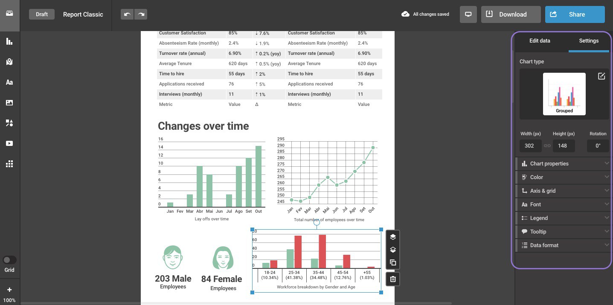Image resolution: width=613 pixels, height=305 pixels.
Task: Open the maps panel in sidebar
Action: [9, 62]
